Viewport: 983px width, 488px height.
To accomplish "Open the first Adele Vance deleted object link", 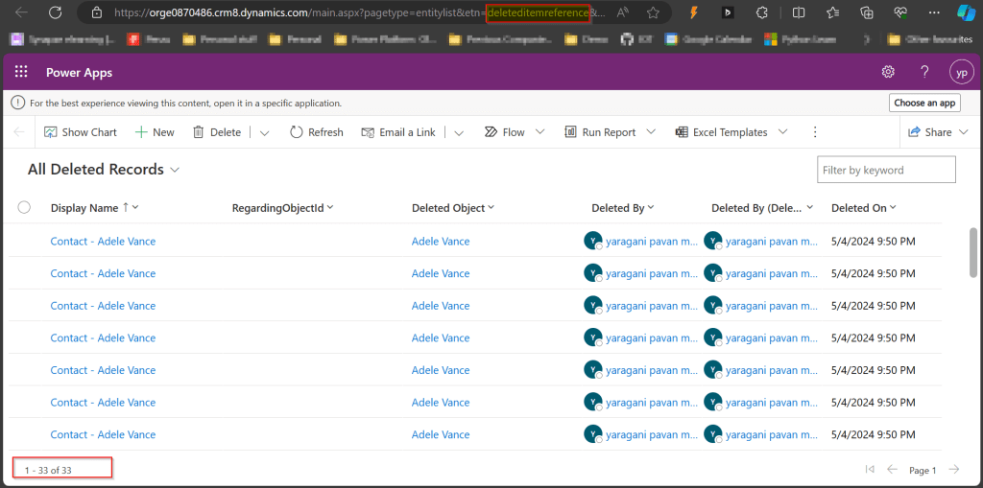I will (x=441, y=242).
